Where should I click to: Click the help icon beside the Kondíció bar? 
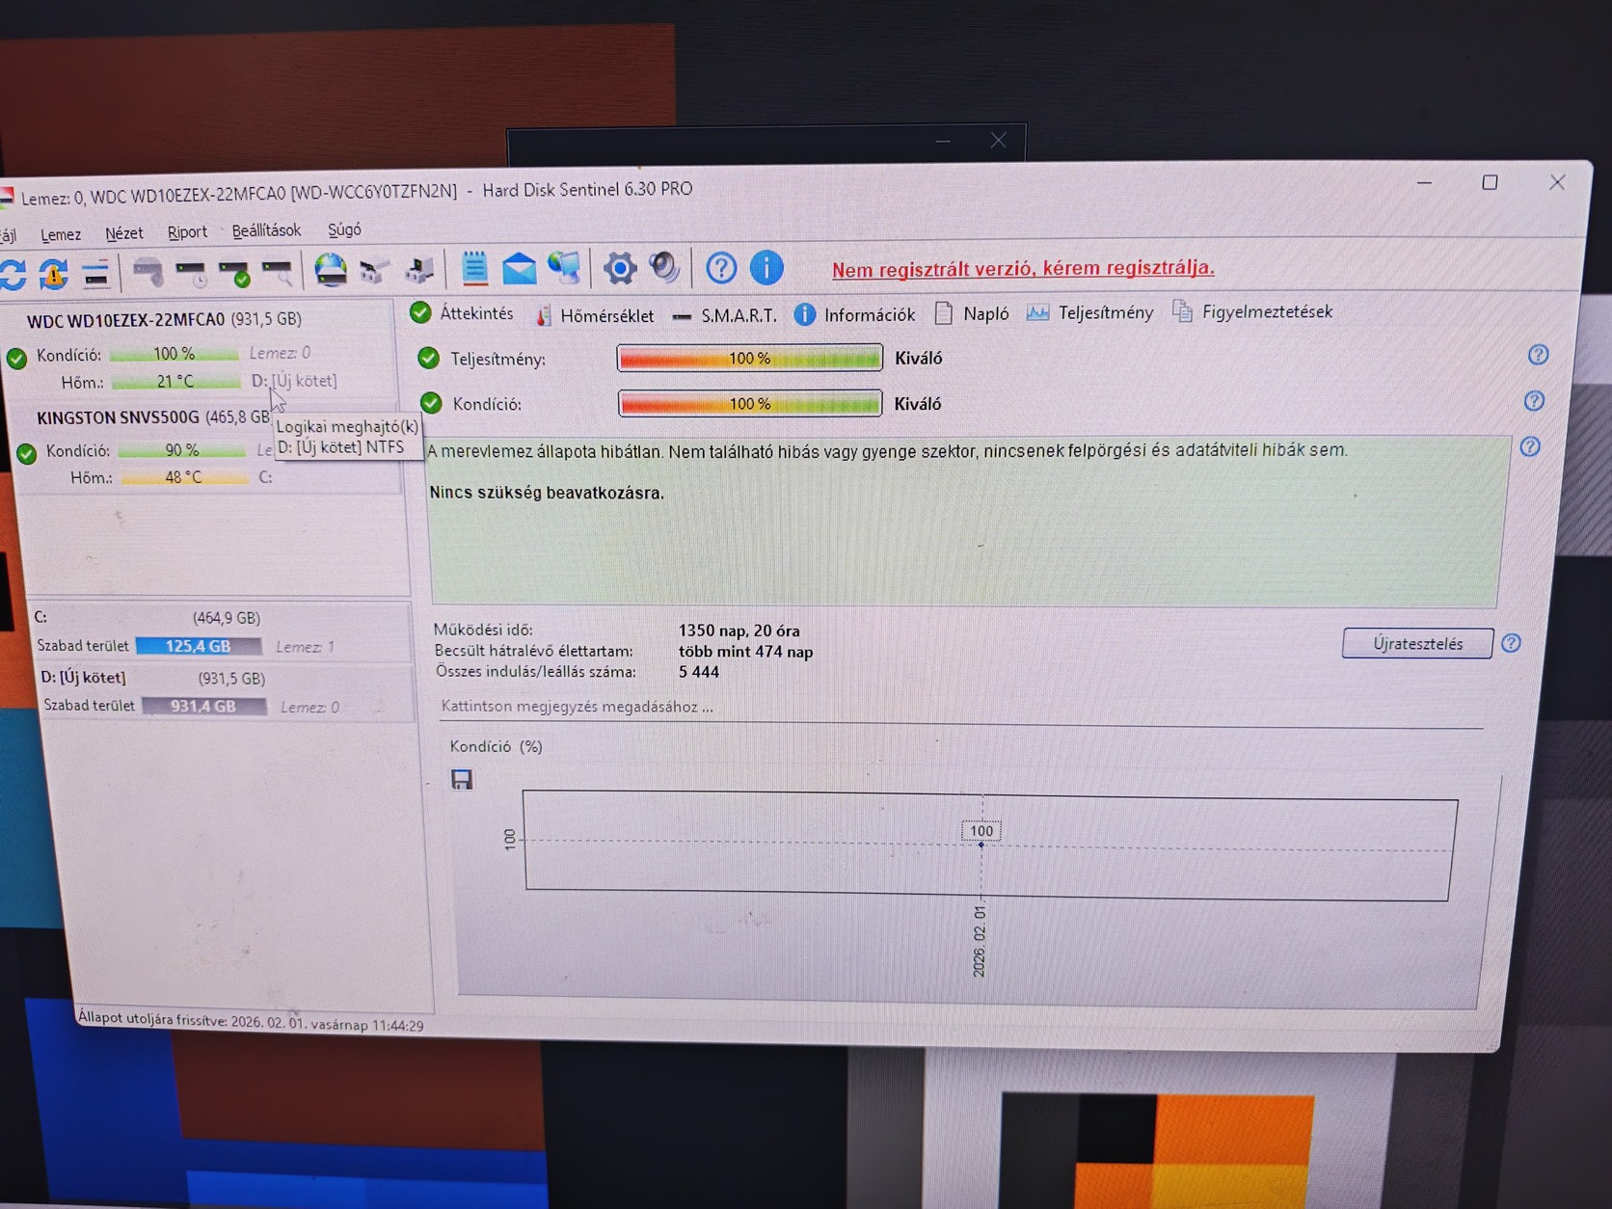(1534, 401)
